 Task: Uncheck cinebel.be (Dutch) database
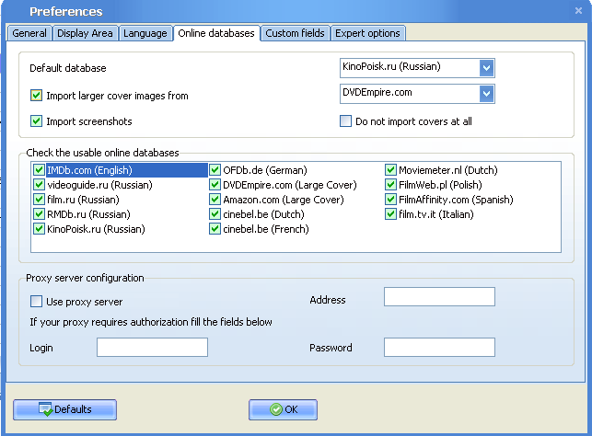tap(215, 213)
